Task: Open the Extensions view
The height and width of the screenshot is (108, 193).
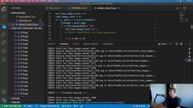Action: tap(4, 43)
